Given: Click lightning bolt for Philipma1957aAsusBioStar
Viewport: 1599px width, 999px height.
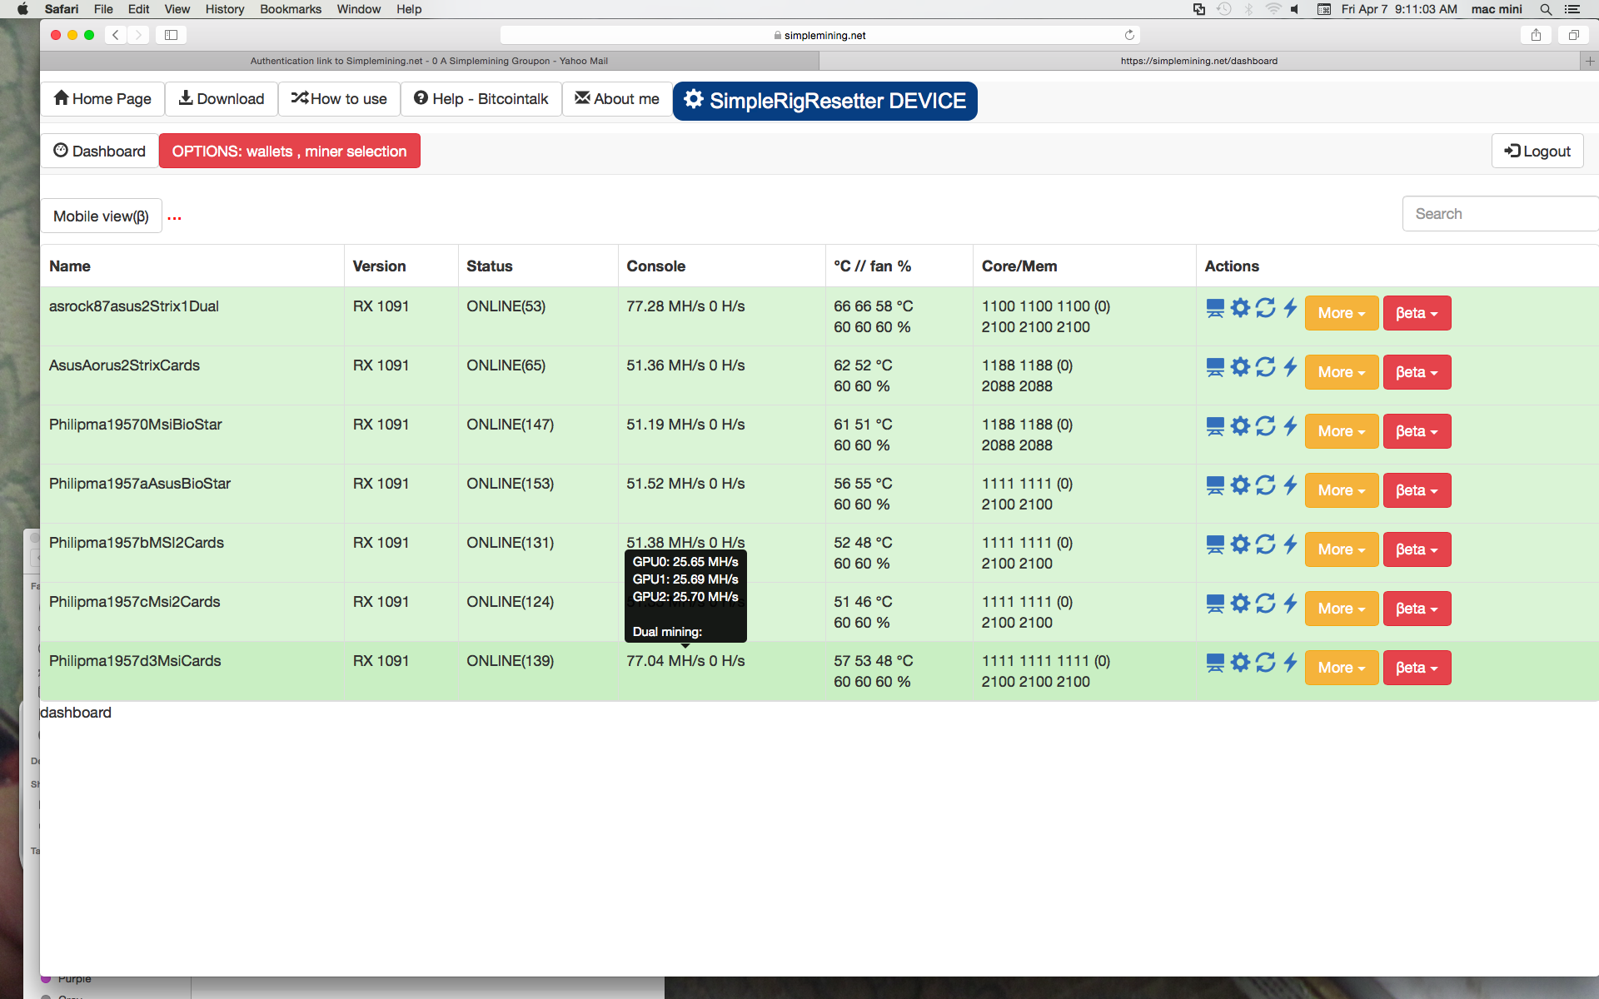Looking at the screenshot, I should click(1290, 485).
